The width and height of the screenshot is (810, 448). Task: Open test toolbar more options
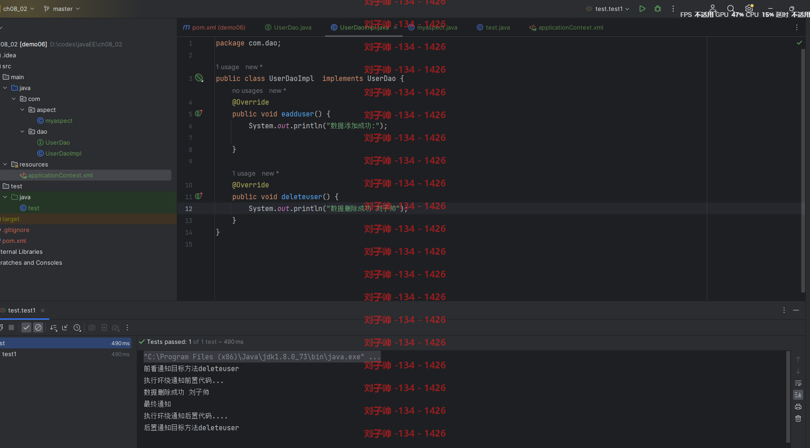[127, 327]
